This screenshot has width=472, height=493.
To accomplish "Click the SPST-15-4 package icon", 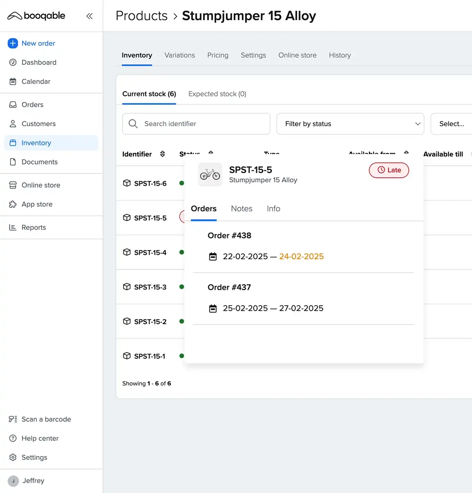I will (127, 252).
